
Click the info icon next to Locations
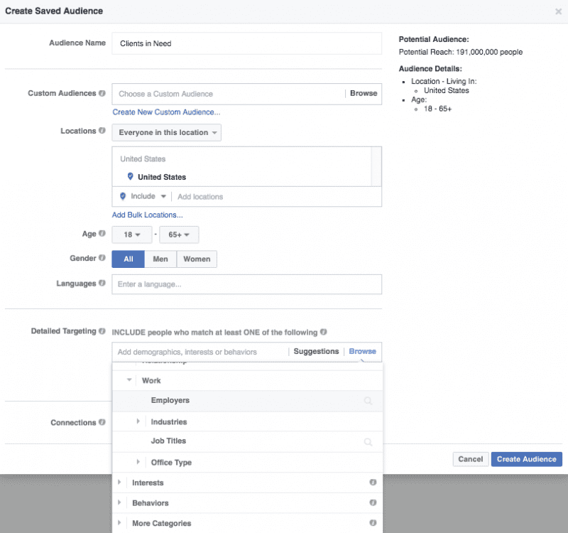pyautogui.click(x=102, y=131)
